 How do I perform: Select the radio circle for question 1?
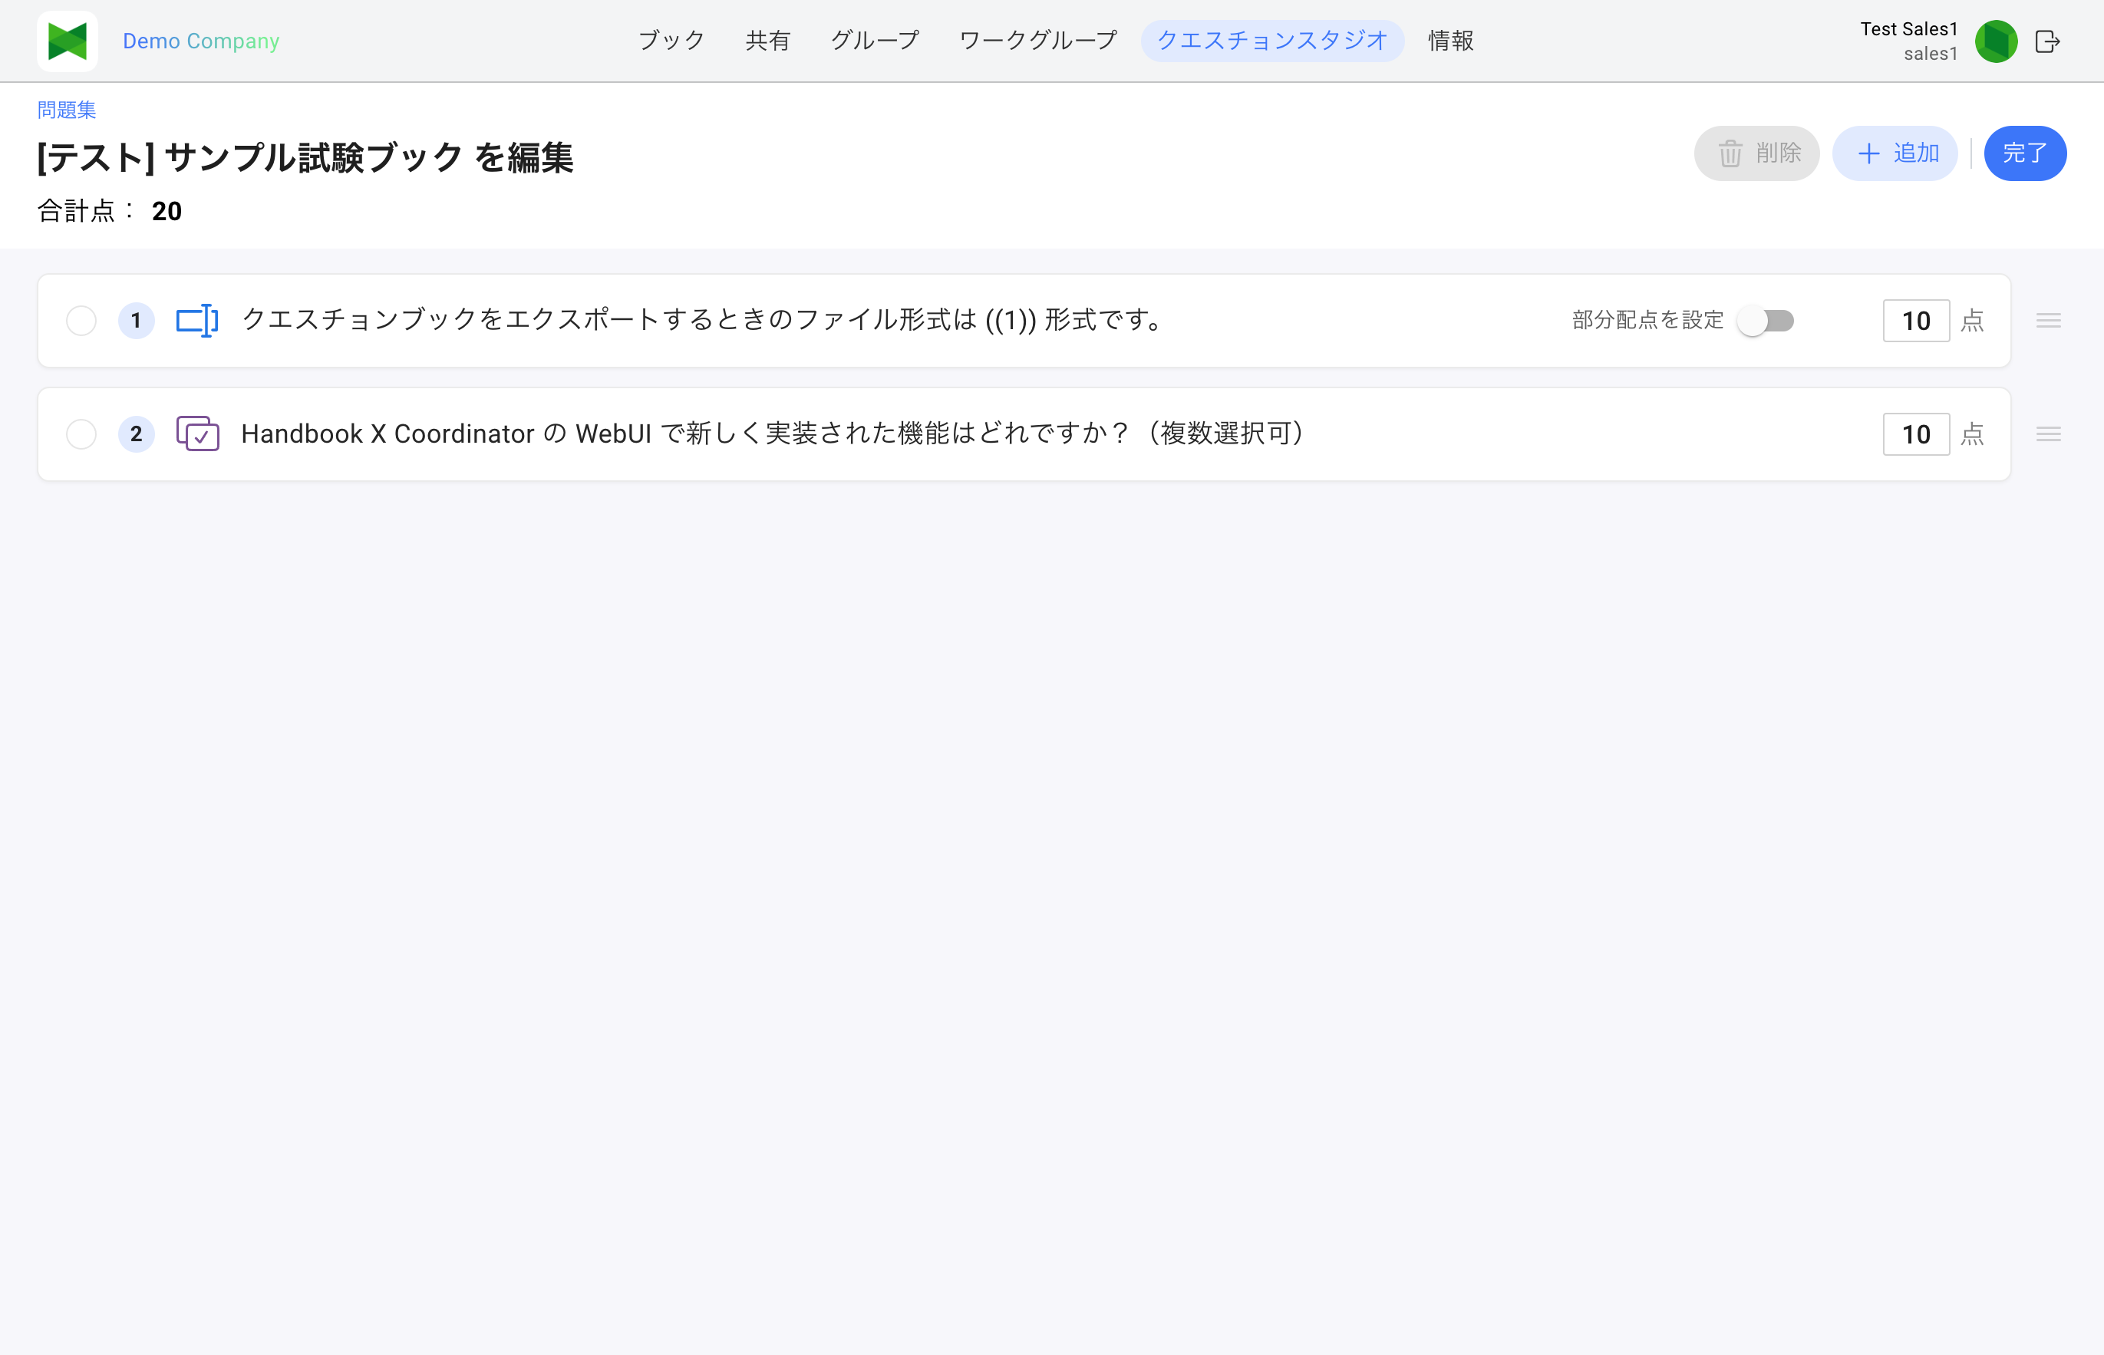pos(82,320)
